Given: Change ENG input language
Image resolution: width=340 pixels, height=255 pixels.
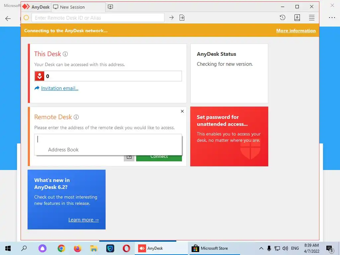Looking at the screenshot, I should click(x=295, y=248).
